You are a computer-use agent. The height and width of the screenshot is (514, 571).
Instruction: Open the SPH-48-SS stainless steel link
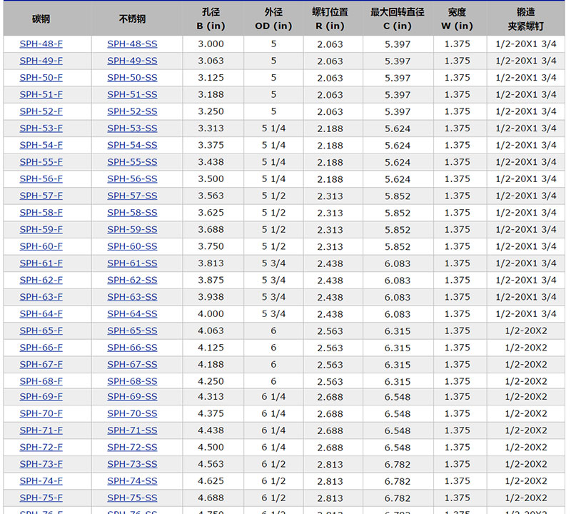click(132, 44)
